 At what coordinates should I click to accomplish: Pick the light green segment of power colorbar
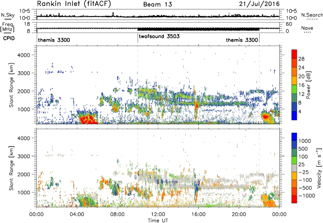(294, 89)
